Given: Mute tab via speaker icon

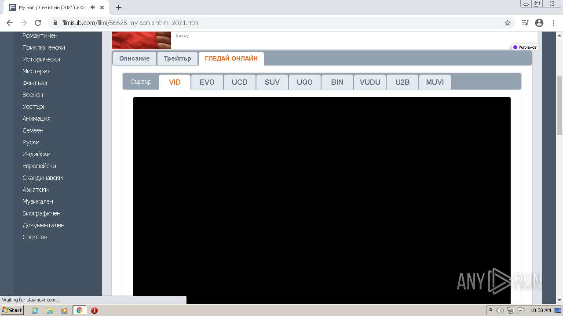Looking at the screenshot, I should [x=93, y=7].
